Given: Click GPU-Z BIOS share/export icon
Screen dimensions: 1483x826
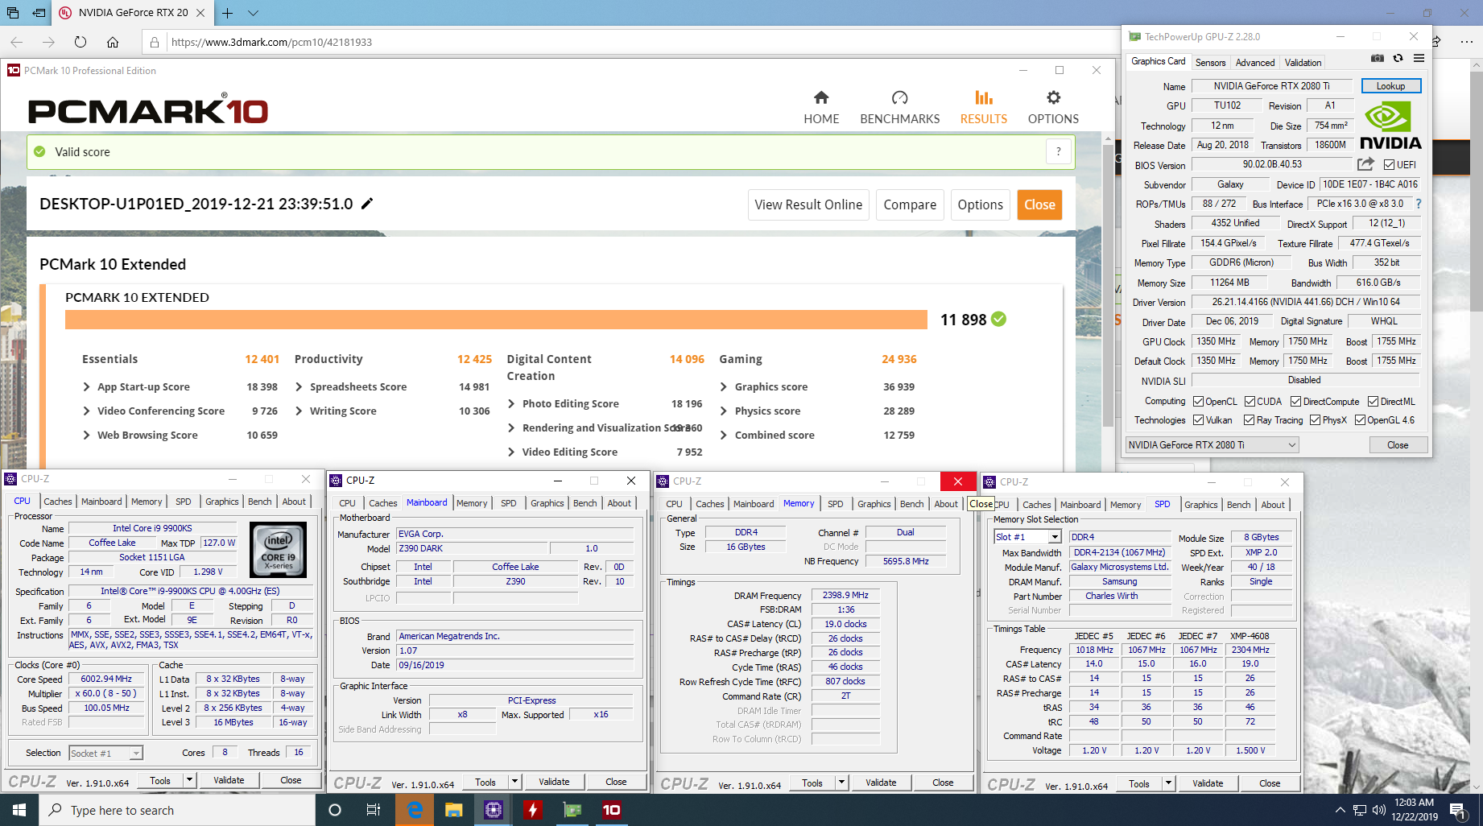Looking at the screenshot, I should (1365, 164).
